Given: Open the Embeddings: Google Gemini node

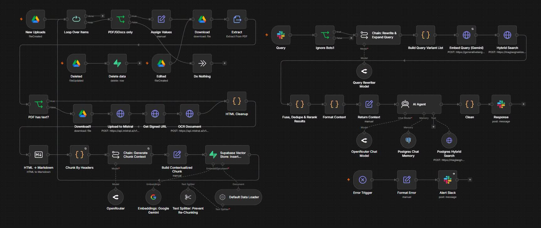Looking at the screenshot, I should tap(153, 197).
